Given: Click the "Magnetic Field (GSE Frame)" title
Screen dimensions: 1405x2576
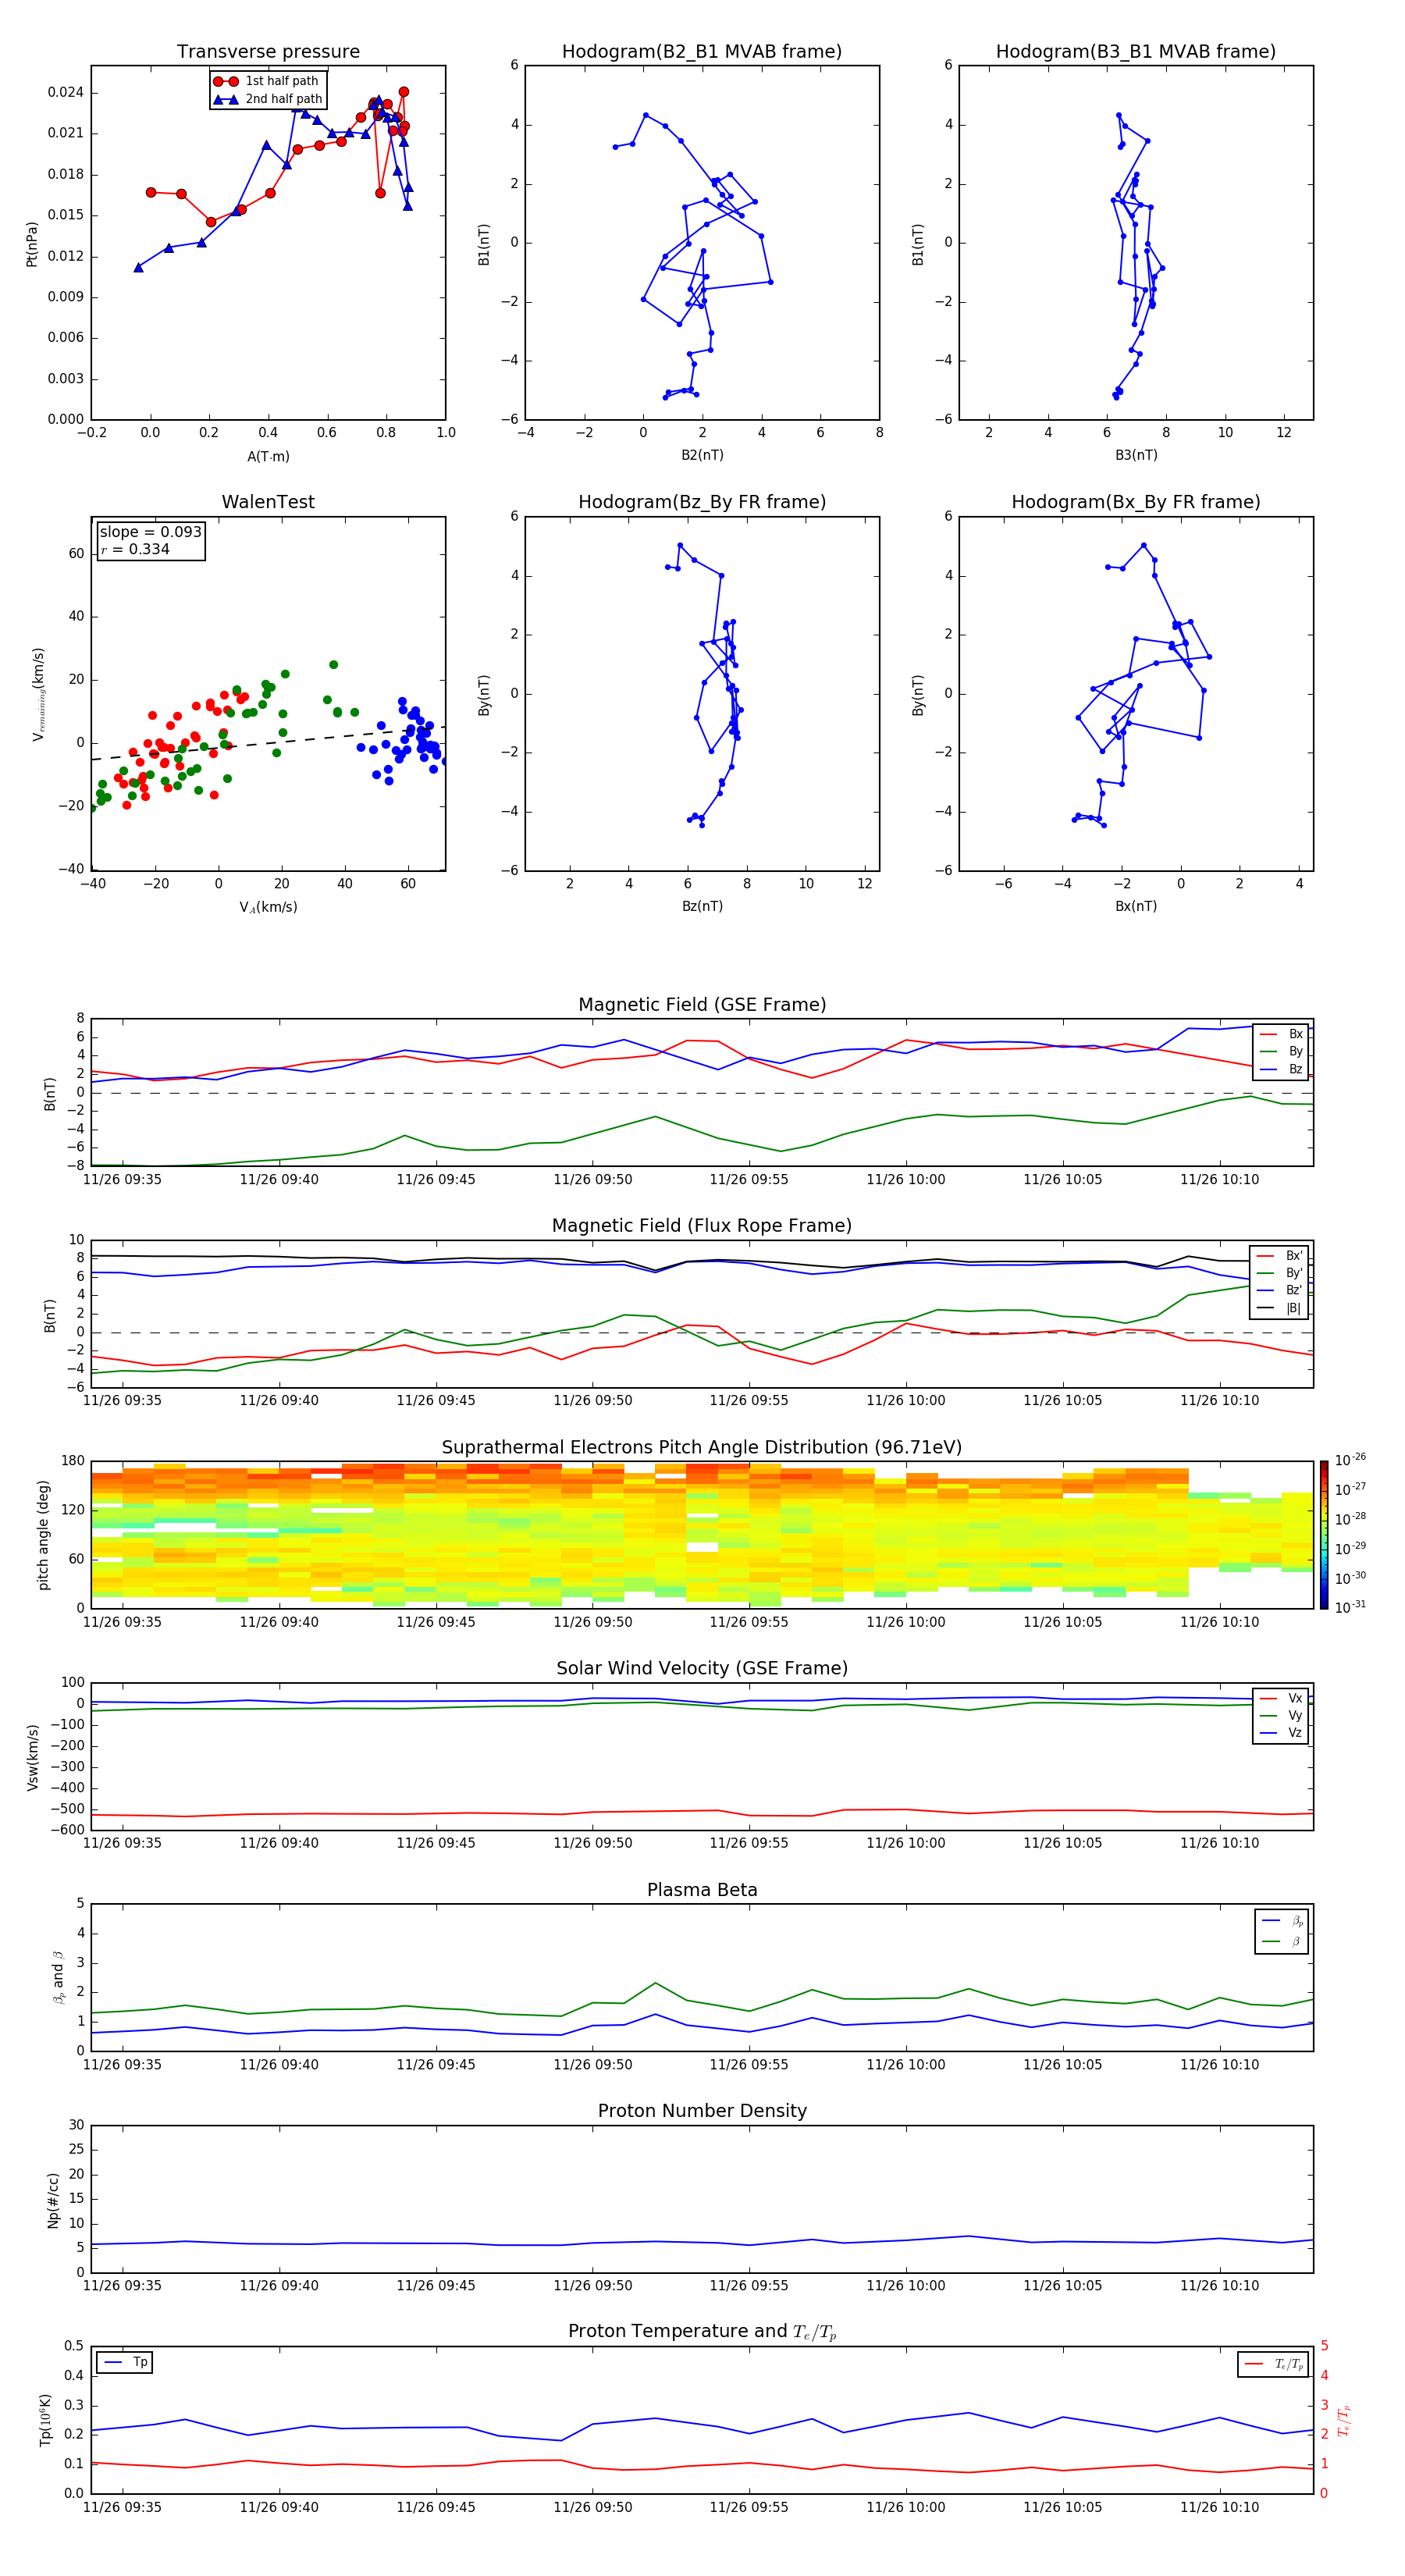Looking at the screenshot, I should (702, 1005).
